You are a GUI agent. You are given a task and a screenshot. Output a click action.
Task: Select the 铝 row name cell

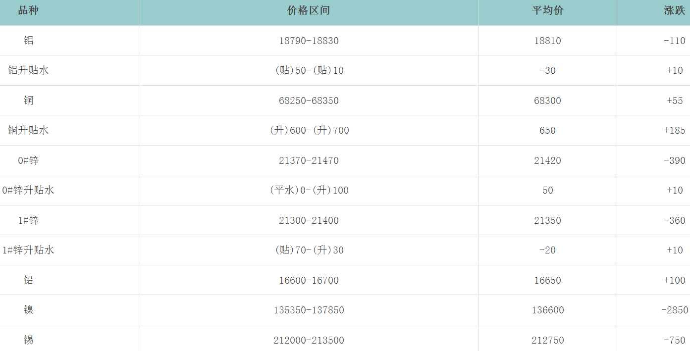point(29,41)
